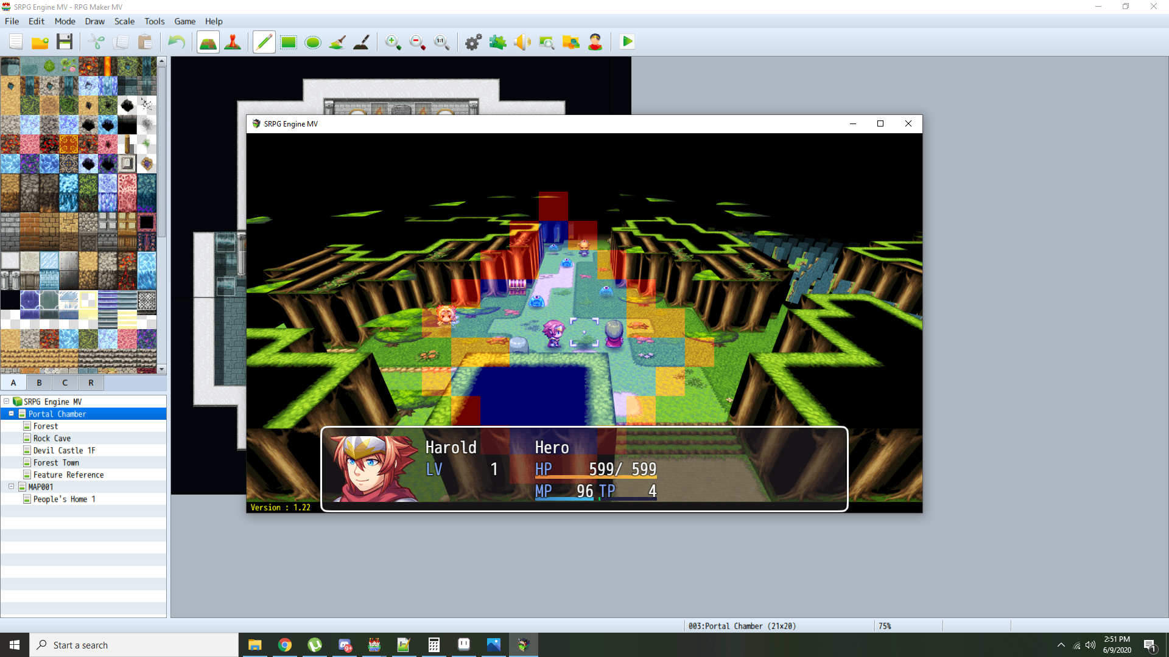This screenshot has width=1169, height=657.
Task: Open the Sound Test speaker icon
Action: tap(522, 42)
